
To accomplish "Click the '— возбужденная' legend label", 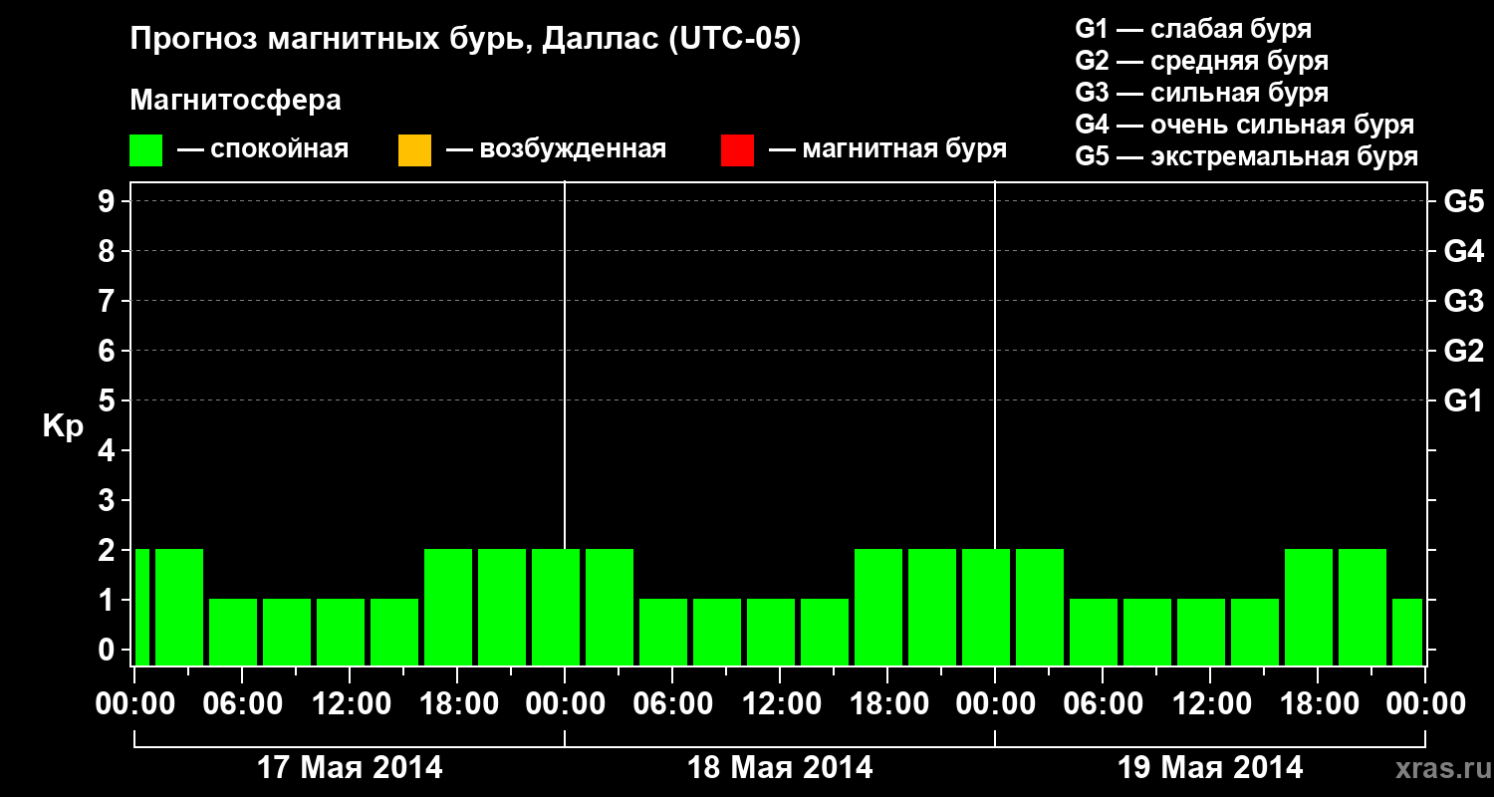I will 557,149.
